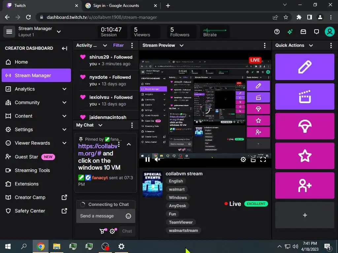Open pinned message three-dot menu
The image size is (338, 253).
coord(119,145)
